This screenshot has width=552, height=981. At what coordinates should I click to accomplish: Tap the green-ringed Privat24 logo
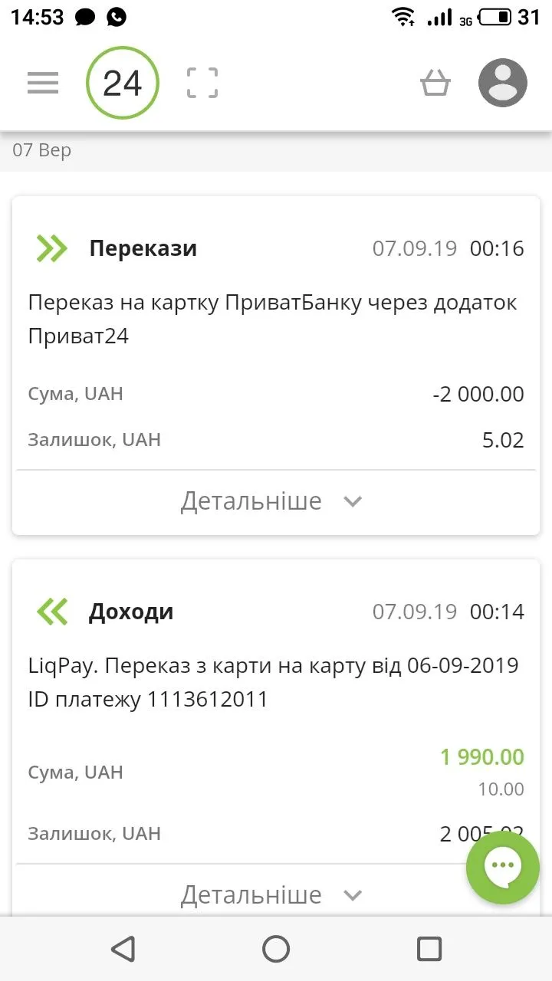(123, 83)
